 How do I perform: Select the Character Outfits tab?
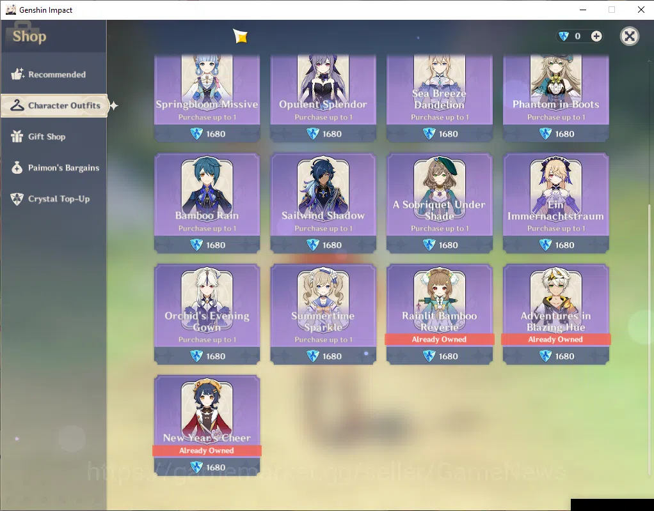coord(54,106)
